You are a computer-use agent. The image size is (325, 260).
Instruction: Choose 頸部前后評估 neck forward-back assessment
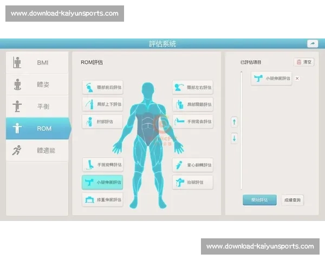[x=102, y=87]
